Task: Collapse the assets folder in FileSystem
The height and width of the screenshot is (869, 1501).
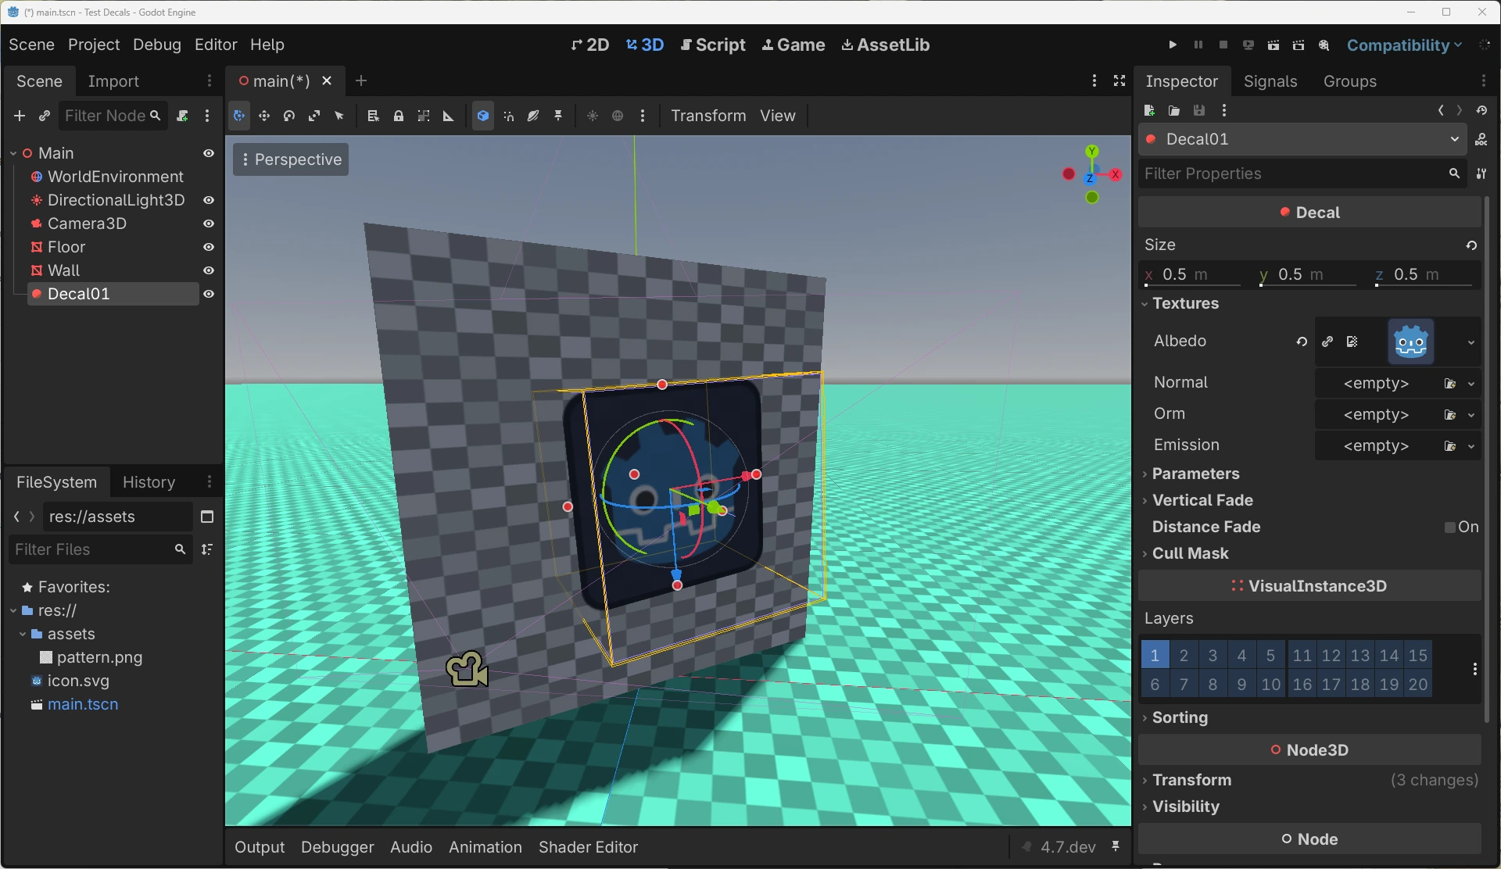Action: coord(23,634)
